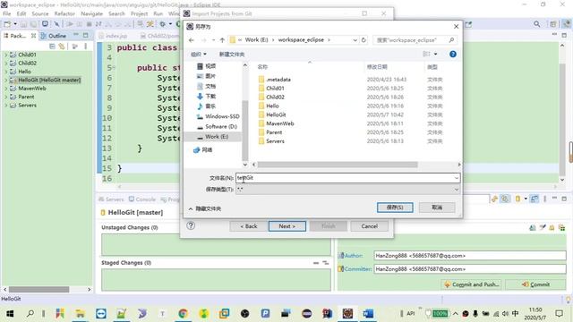Expand the Parent project node
This screenshot has width=573, height=322.
[x=6, y=97]
